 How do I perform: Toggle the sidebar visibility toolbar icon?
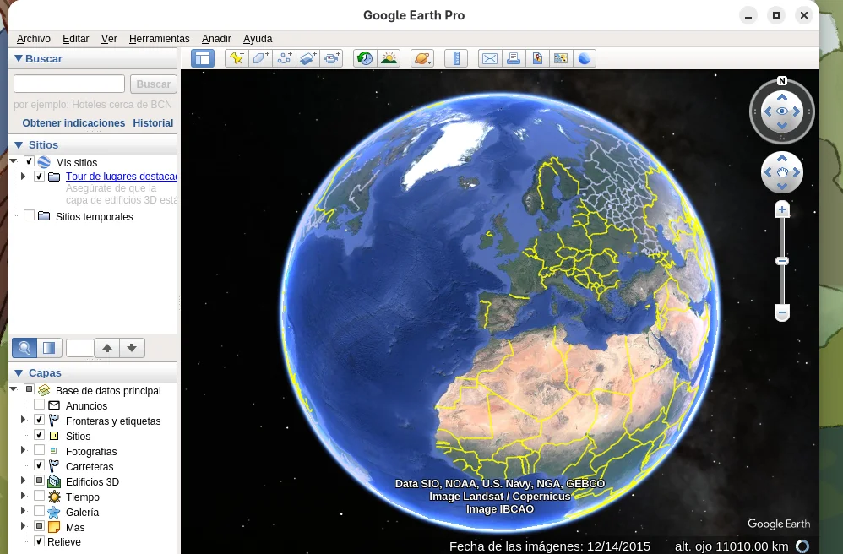(203, 58)
